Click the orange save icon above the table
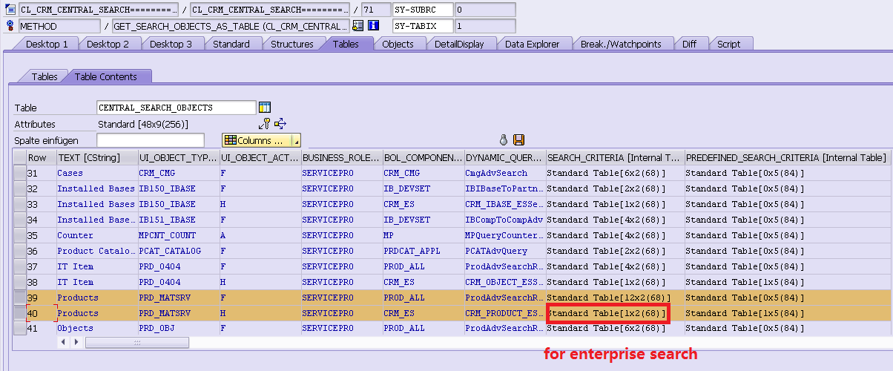The image size is (893, 371). [x=518, y=140]
